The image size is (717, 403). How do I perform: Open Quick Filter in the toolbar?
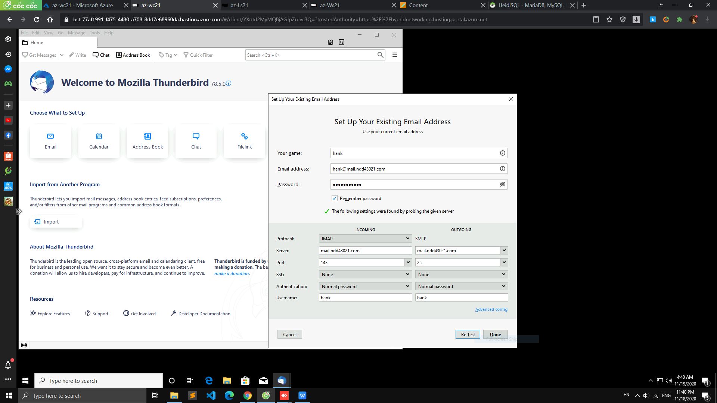[198, 55]
